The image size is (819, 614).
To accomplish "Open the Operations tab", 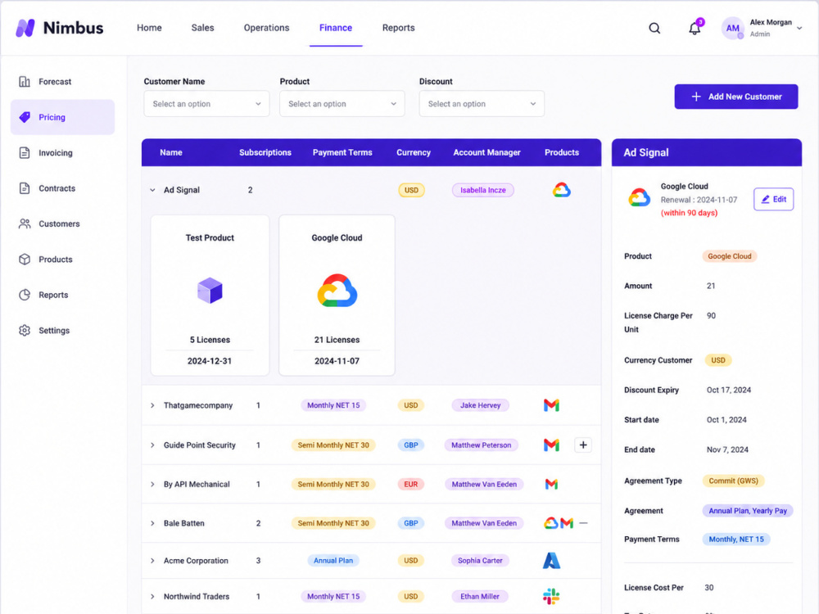I will [x=266, y=28].
